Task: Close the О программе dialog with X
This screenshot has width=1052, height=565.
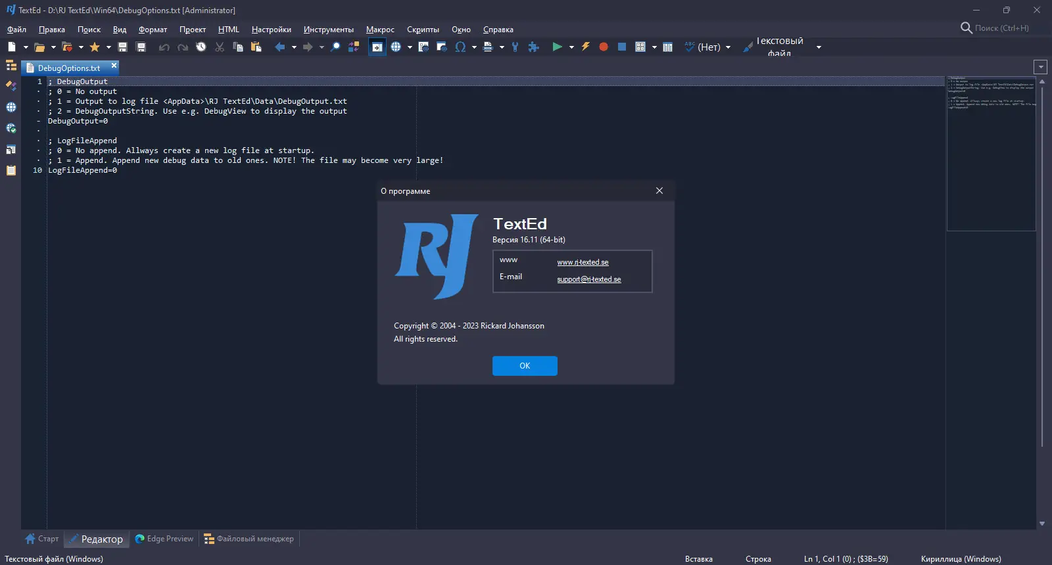Action: [x=659, y=191]
